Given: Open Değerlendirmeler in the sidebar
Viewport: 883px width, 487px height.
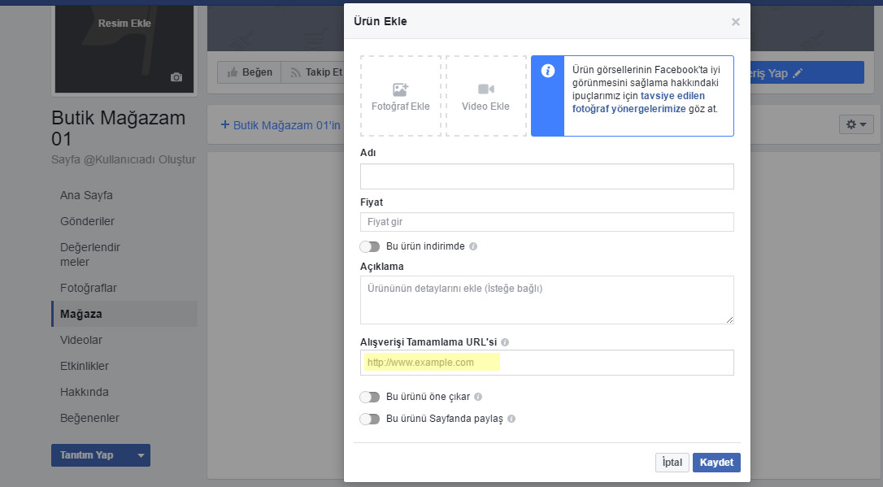Looking at the screenshot, I should click(90, 254).
